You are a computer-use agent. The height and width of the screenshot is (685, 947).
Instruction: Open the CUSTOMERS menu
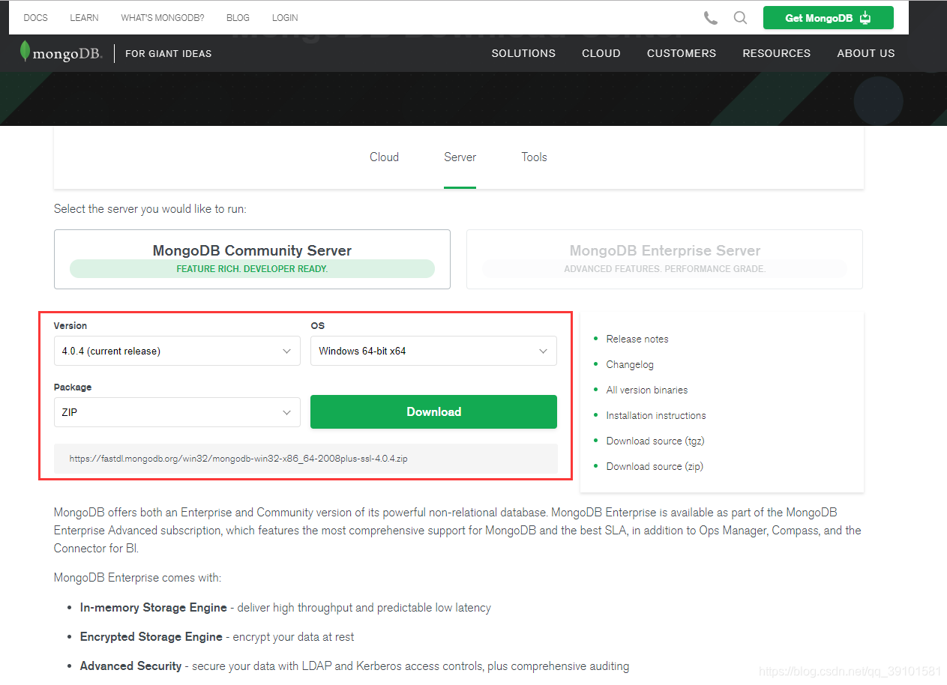[x=682, y=53]
